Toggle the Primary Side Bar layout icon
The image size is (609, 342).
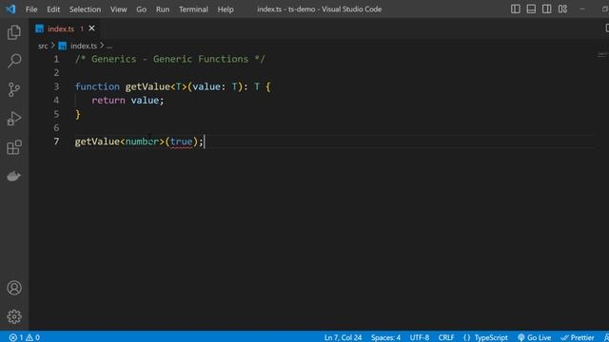516,9
